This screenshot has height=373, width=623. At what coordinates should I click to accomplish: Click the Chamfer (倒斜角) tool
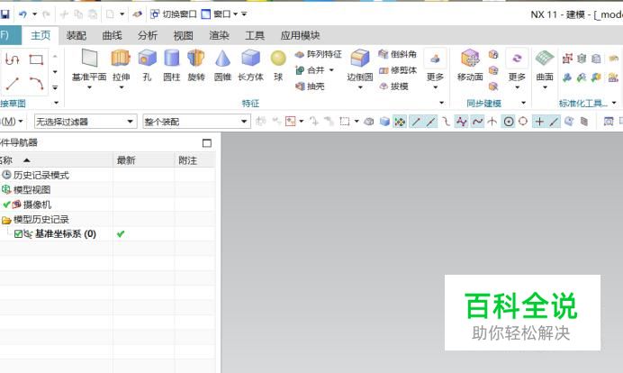pyautogui.click(x=397, y=54)
